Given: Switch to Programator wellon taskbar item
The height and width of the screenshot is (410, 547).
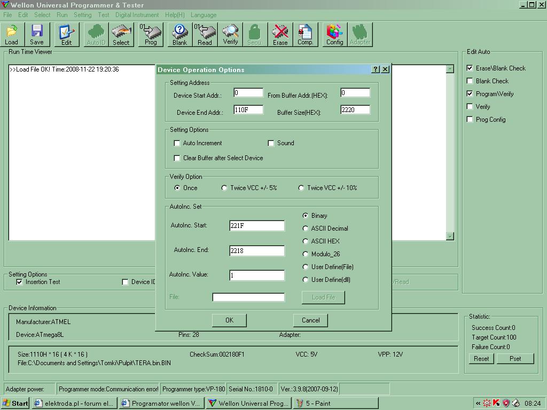Looking at the screenshot, I should [x=161, y=404].
